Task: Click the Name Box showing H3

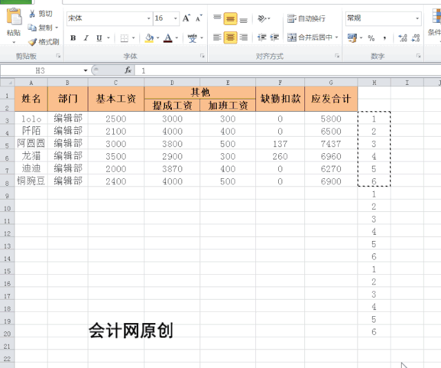Action: 40,70
